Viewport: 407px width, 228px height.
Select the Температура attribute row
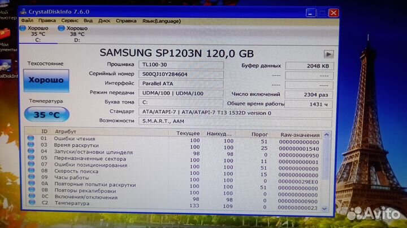coord(174,205)
